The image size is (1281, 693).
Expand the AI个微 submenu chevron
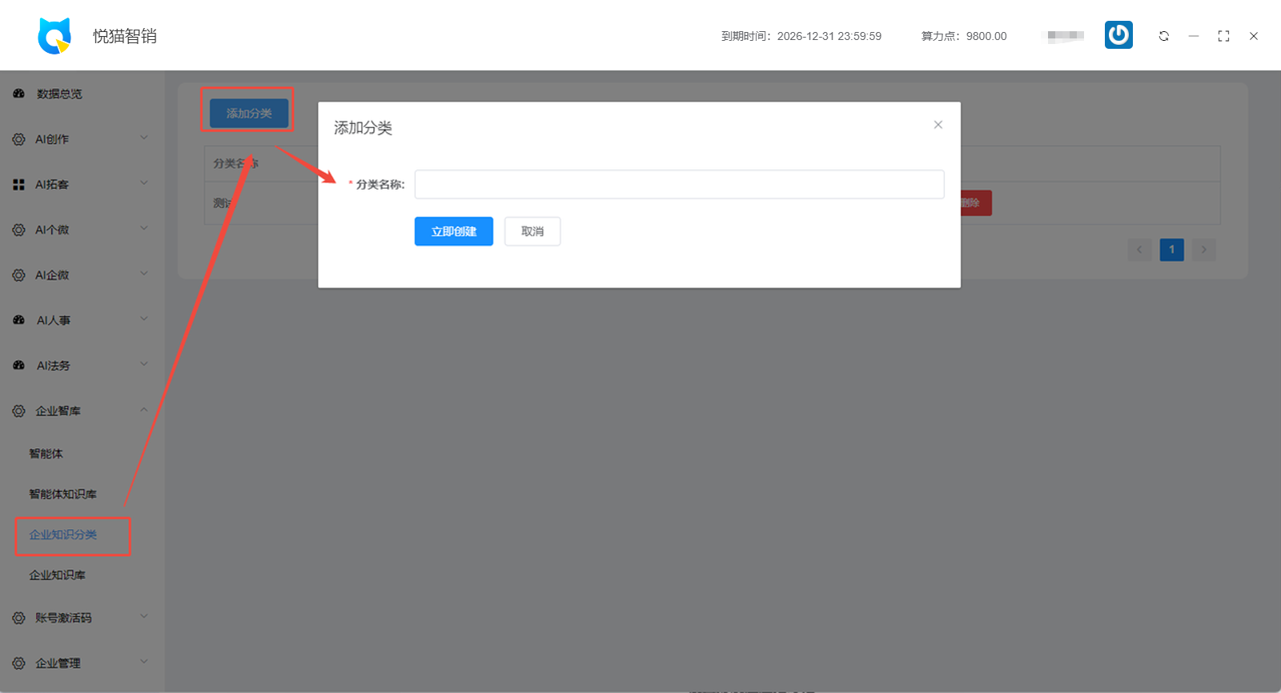coord(144,229)
